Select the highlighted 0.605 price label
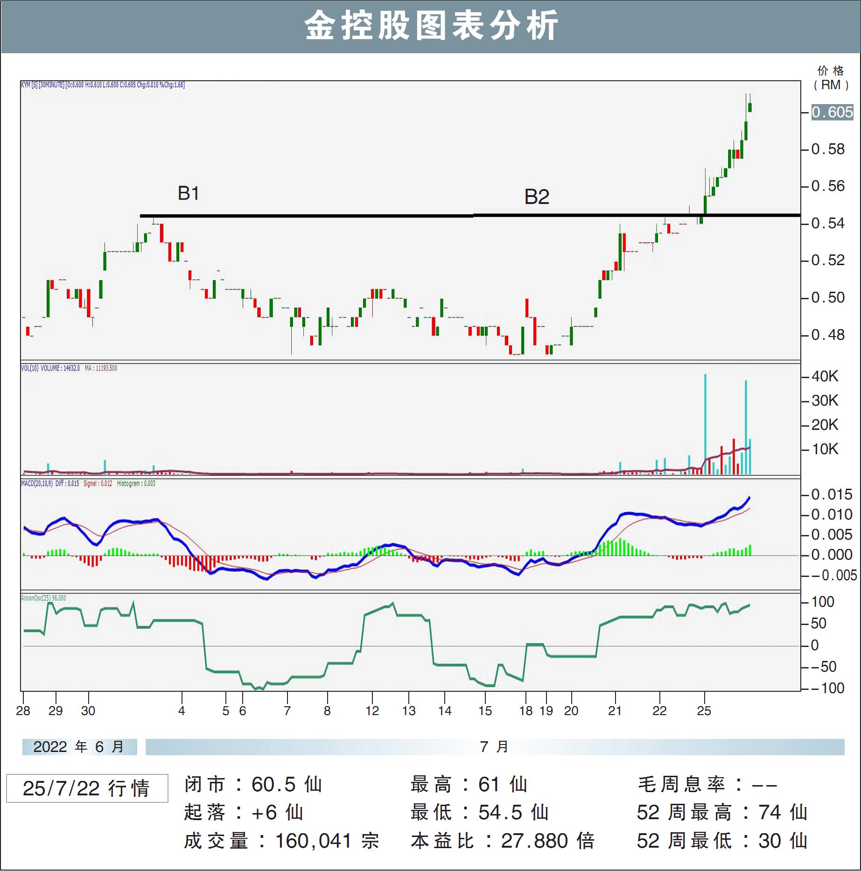Image resolution: width=861 pixels, height=871 pixels. pos(833,112)
